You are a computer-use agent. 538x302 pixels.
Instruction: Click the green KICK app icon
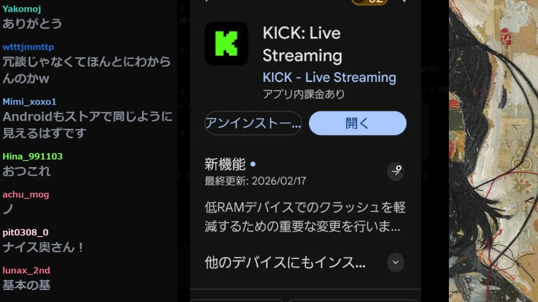226,43
